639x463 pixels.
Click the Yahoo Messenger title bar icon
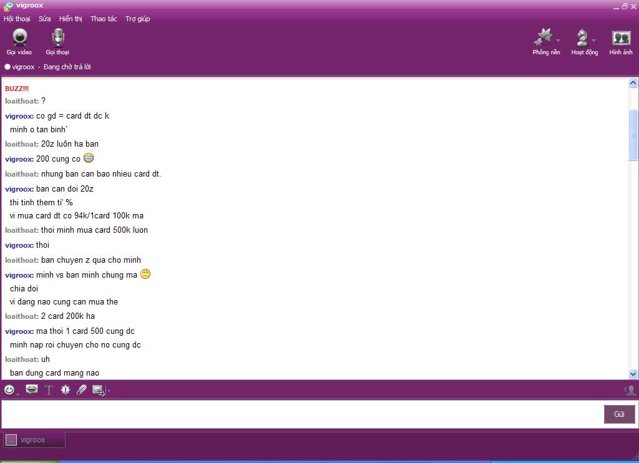point(8,6)
